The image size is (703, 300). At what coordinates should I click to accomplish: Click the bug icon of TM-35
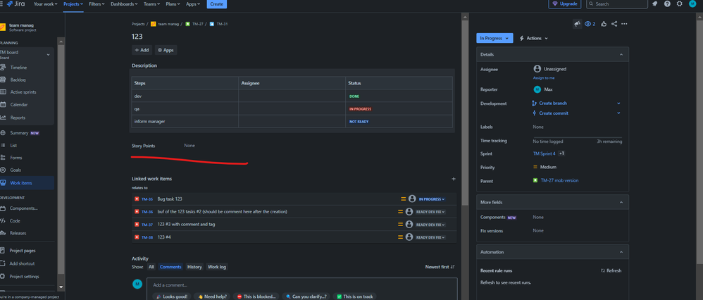[x=137, y=199]
